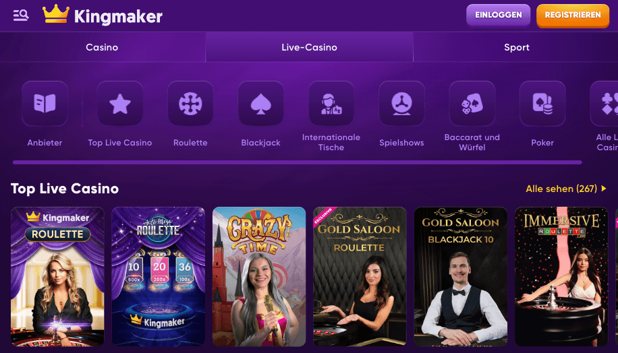Expand Alle sehen (267) link
This screenshot has width=618, height=353.
(x=566, y=189)
